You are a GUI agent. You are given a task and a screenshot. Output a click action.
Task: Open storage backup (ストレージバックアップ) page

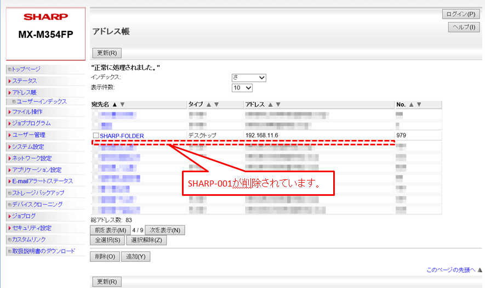[38, 193]
